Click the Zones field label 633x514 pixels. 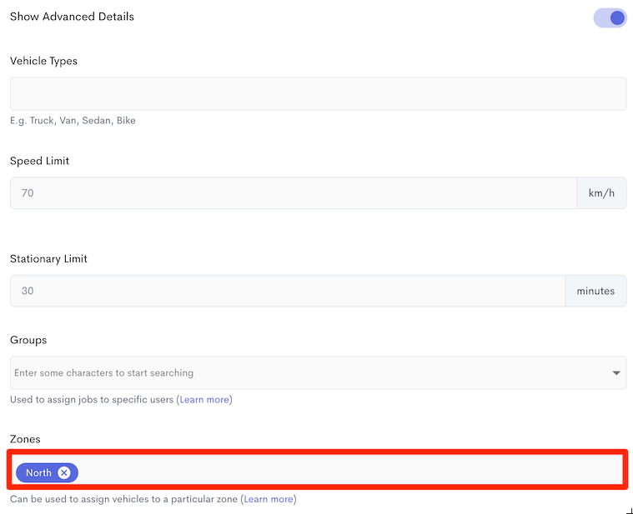pyautogui.click(x=25, y=439)
